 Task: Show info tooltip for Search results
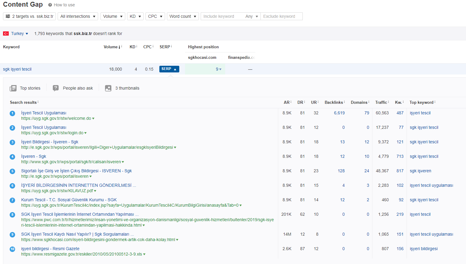click(38, 102)
